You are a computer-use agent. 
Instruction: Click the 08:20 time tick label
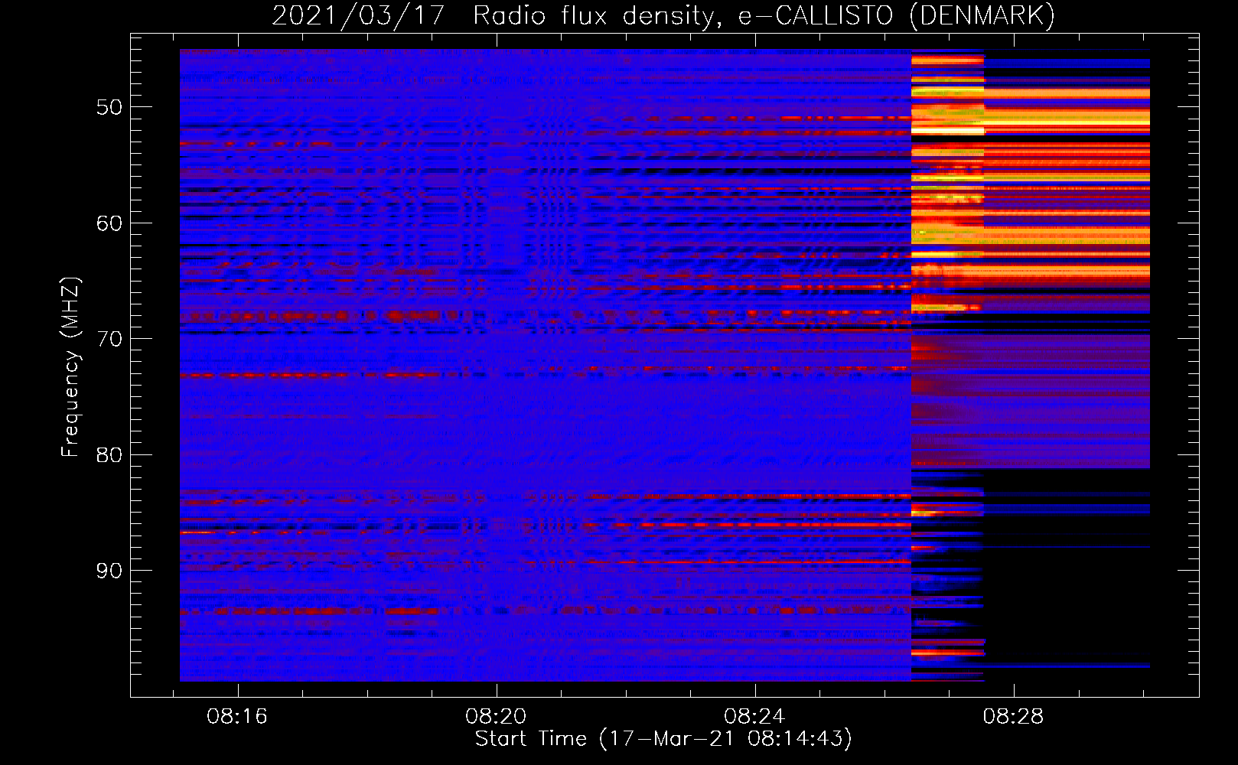[496, 717]
